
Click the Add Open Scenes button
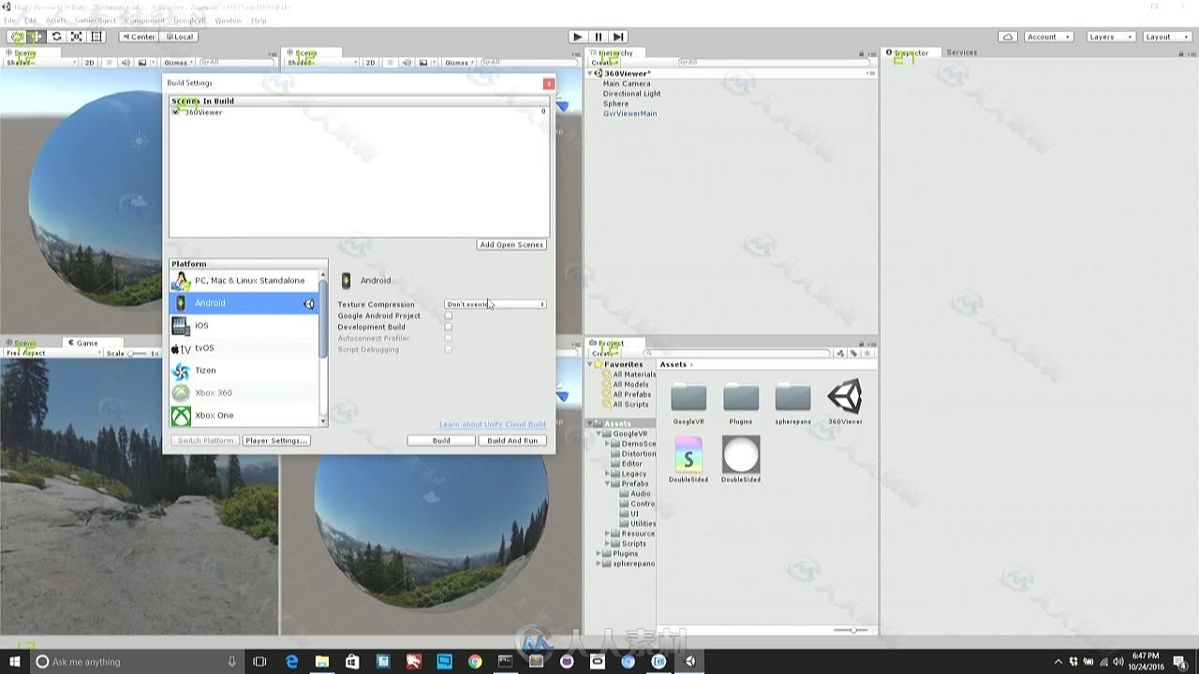(x=511, y=244)
